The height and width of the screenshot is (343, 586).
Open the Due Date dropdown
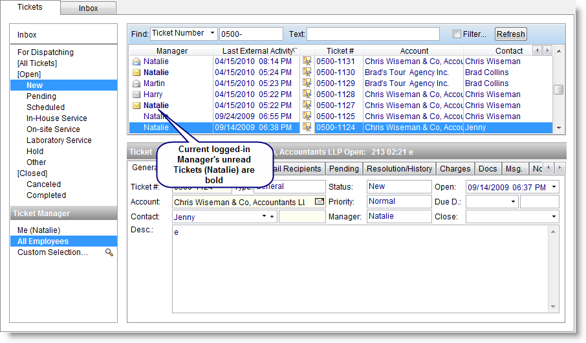[514, 202]
